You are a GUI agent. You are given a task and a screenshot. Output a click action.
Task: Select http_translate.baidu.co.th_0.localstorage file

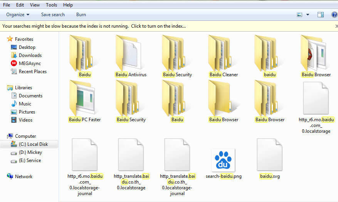tap(131, 164)
